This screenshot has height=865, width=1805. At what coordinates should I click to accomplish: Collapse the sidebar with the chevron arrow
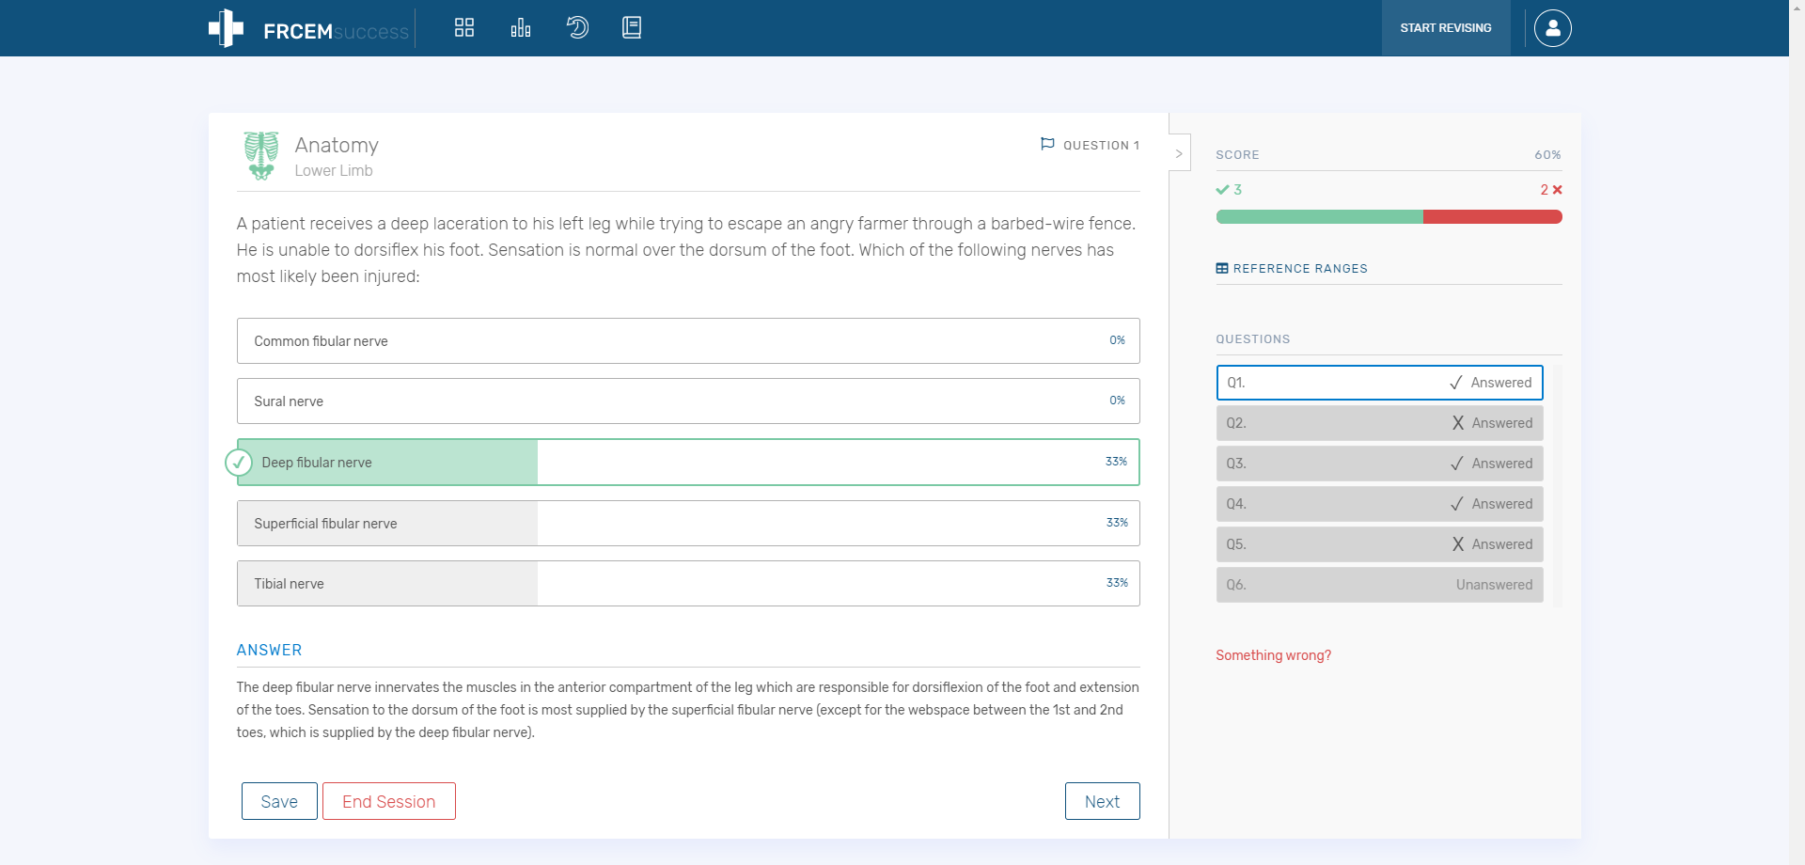point(1179,153)
